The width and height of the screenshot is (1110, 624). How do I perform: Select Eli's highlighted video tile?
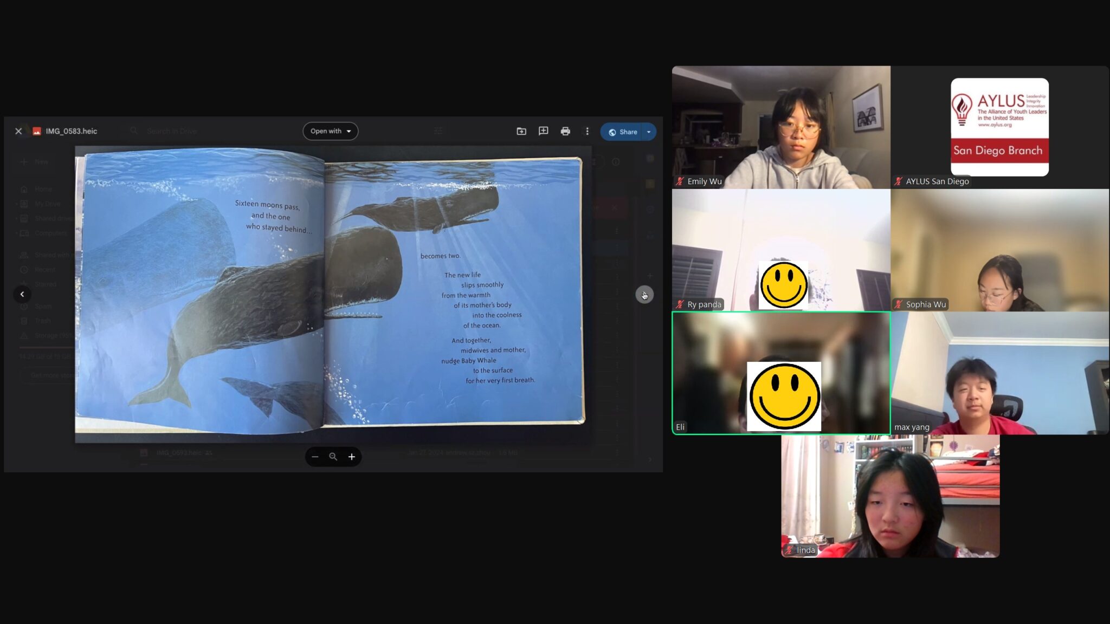781,373
